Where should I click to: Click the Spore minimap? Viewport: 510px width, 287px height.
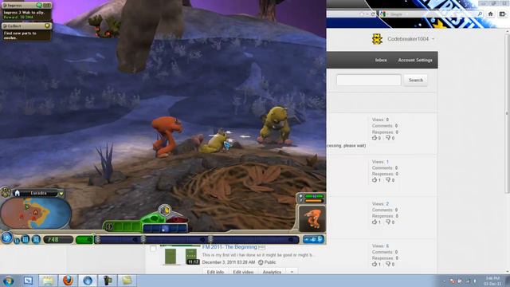coord(36,213)
